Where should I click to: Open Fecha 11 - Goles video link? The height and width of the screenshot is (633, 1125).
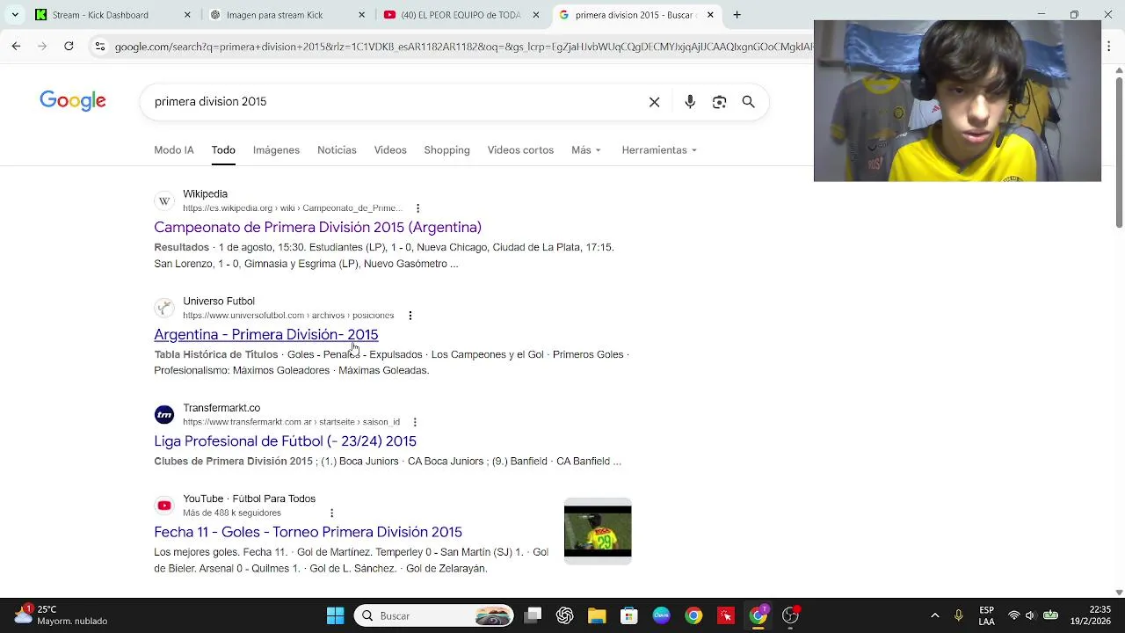coord(308,532)
